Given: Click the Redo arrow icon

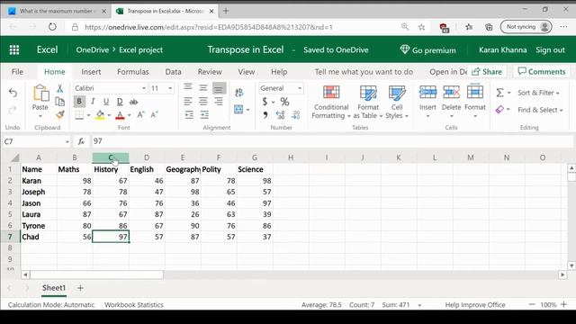Looking at the screenshot, I should coord(13,110).
